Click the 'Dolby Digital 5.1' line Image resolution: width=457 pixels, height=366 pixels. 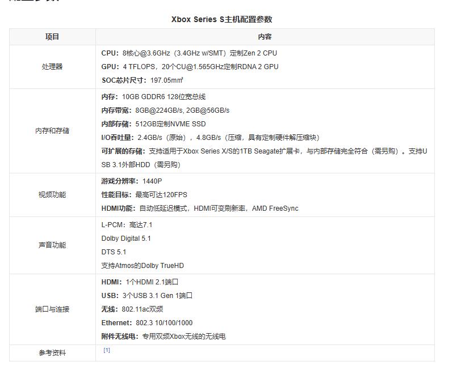126,239
